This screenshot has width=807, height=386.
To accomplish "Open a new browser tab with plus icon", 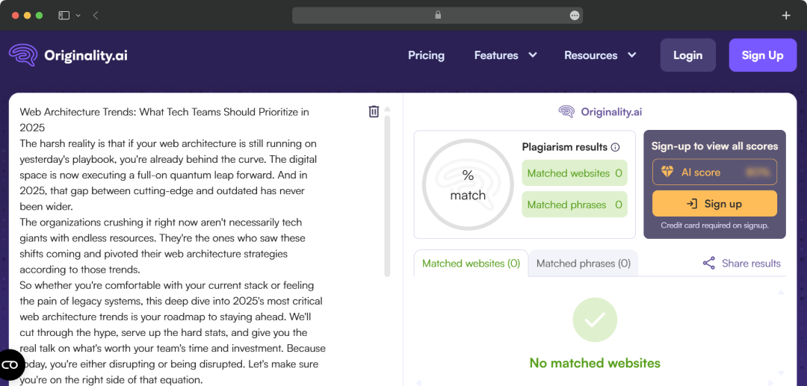I will tap(786, 16).
